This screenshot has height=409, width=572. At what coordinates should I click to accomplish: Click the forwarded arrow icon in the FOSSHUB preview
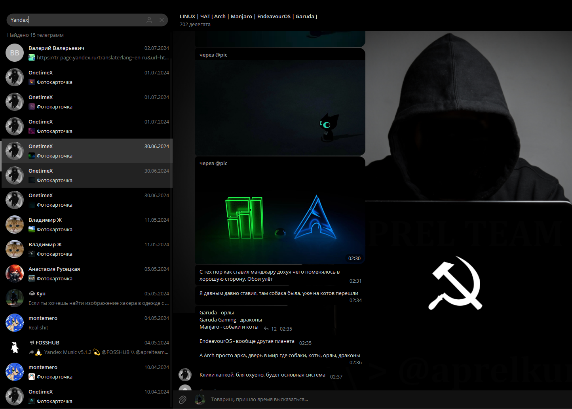31,352
